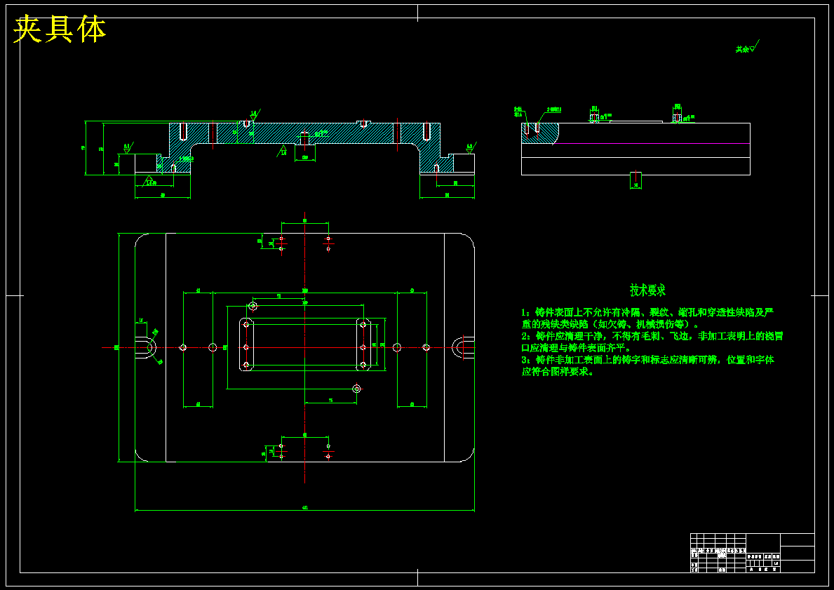Select the 411 overall width dimension text
This screenshot has width=834, height=590.
coord(305,508)
